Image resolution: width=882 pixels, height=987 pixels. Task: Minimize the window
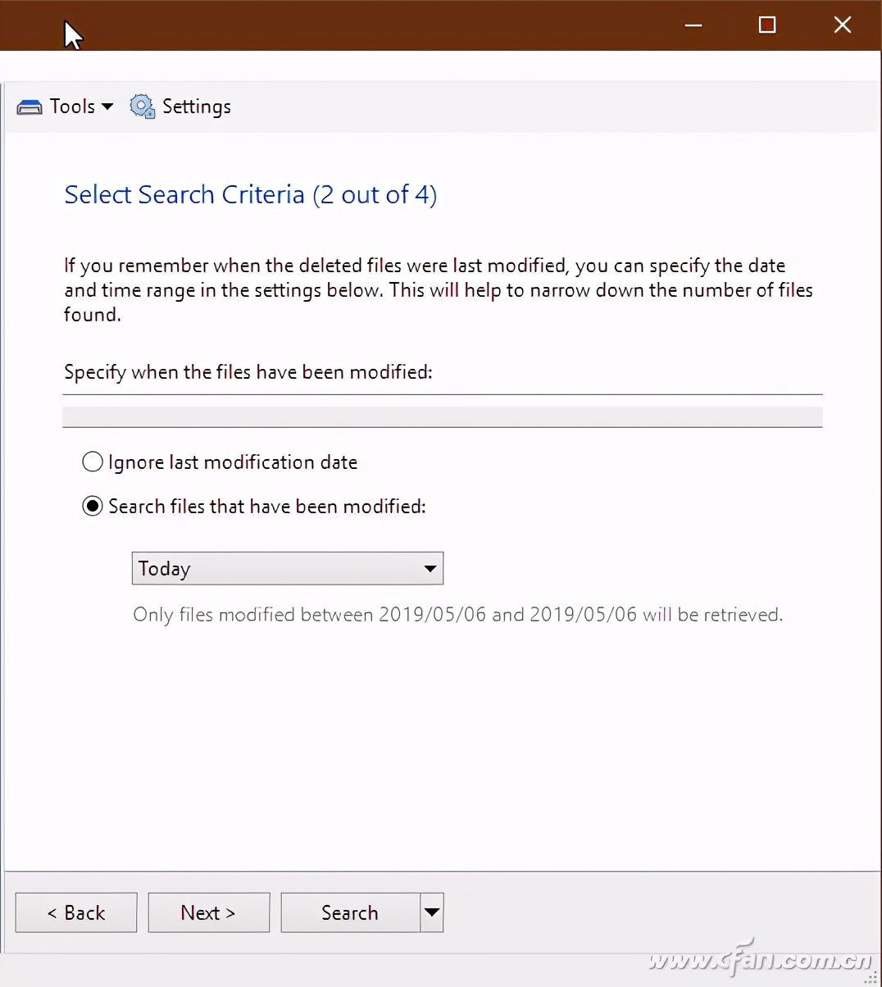click(693, 25)
